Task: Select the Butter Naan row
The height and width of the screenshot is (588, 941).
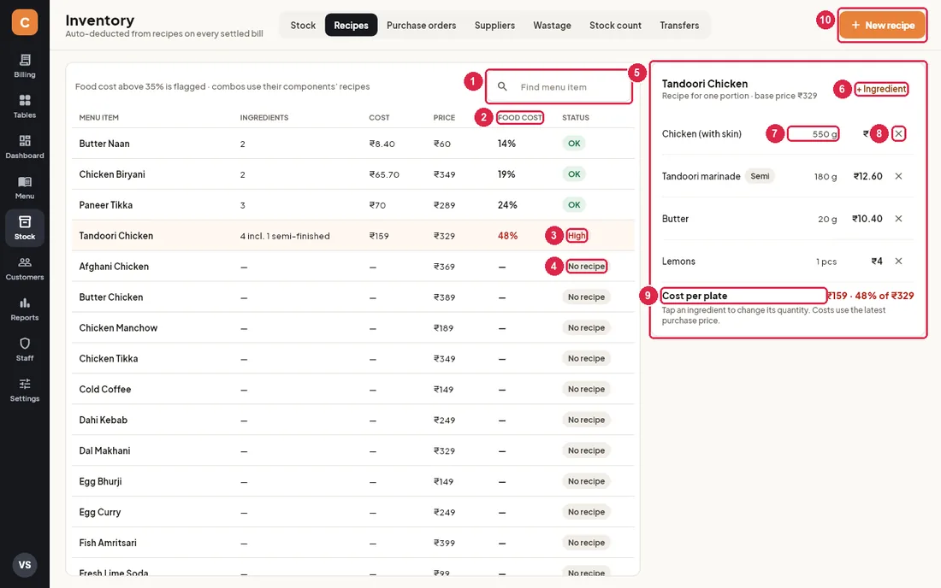Action: (x=352, y=144)
